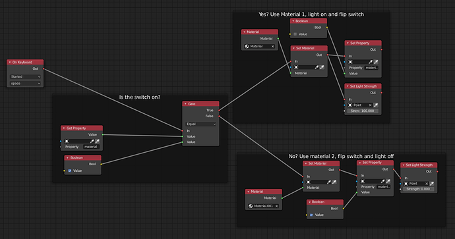455x239 pixels.
Task: Open the Equal operator dropdown in Gate node
Action: (201, 124)
